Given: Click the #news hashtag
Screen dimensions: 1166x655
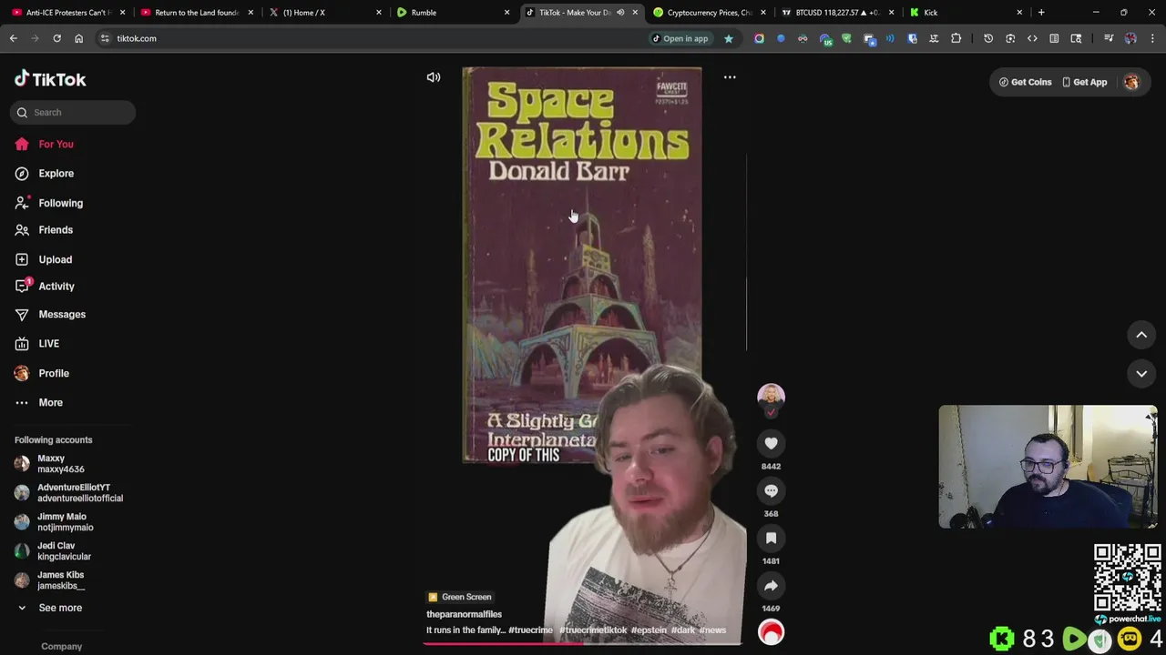Looking at the screenshot, I should [x=712, y=630].
